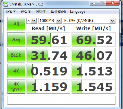Image resolution: width=123 pixels, height=109 pixels.
Task: Close the CrystalDiskMark window
Action: (113, 3)
